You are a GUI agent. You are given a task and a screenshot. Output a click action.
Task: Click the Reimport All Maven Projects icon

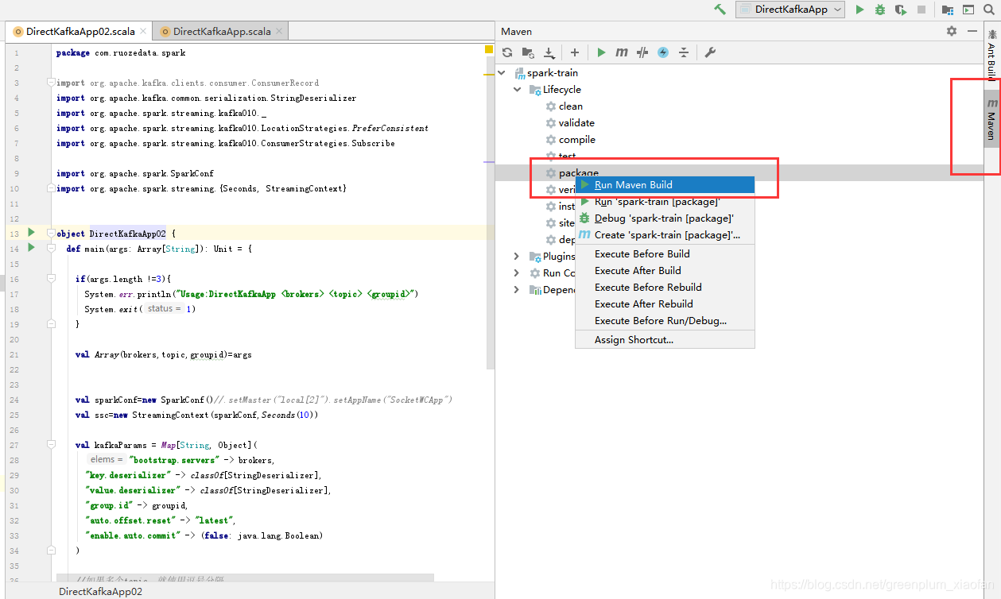(507, 52)
